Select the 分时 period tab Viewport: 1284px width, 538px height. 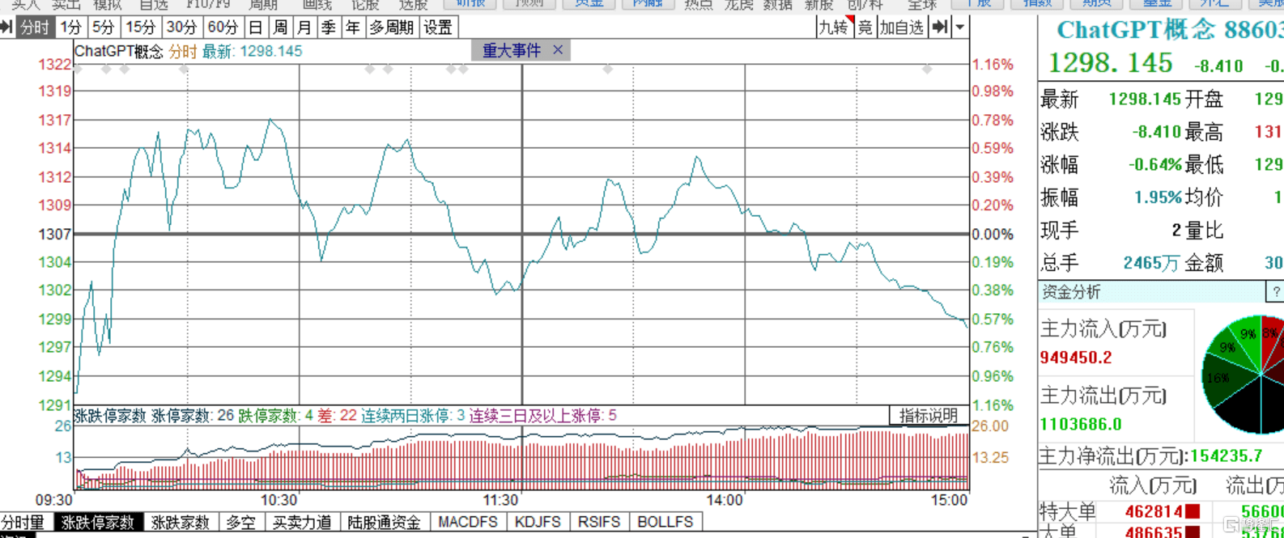click(35, 28)
